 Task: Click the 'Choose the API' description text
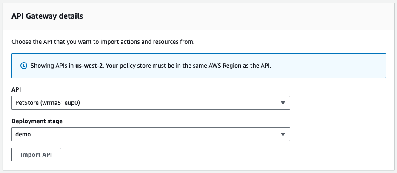coord(103,42)
